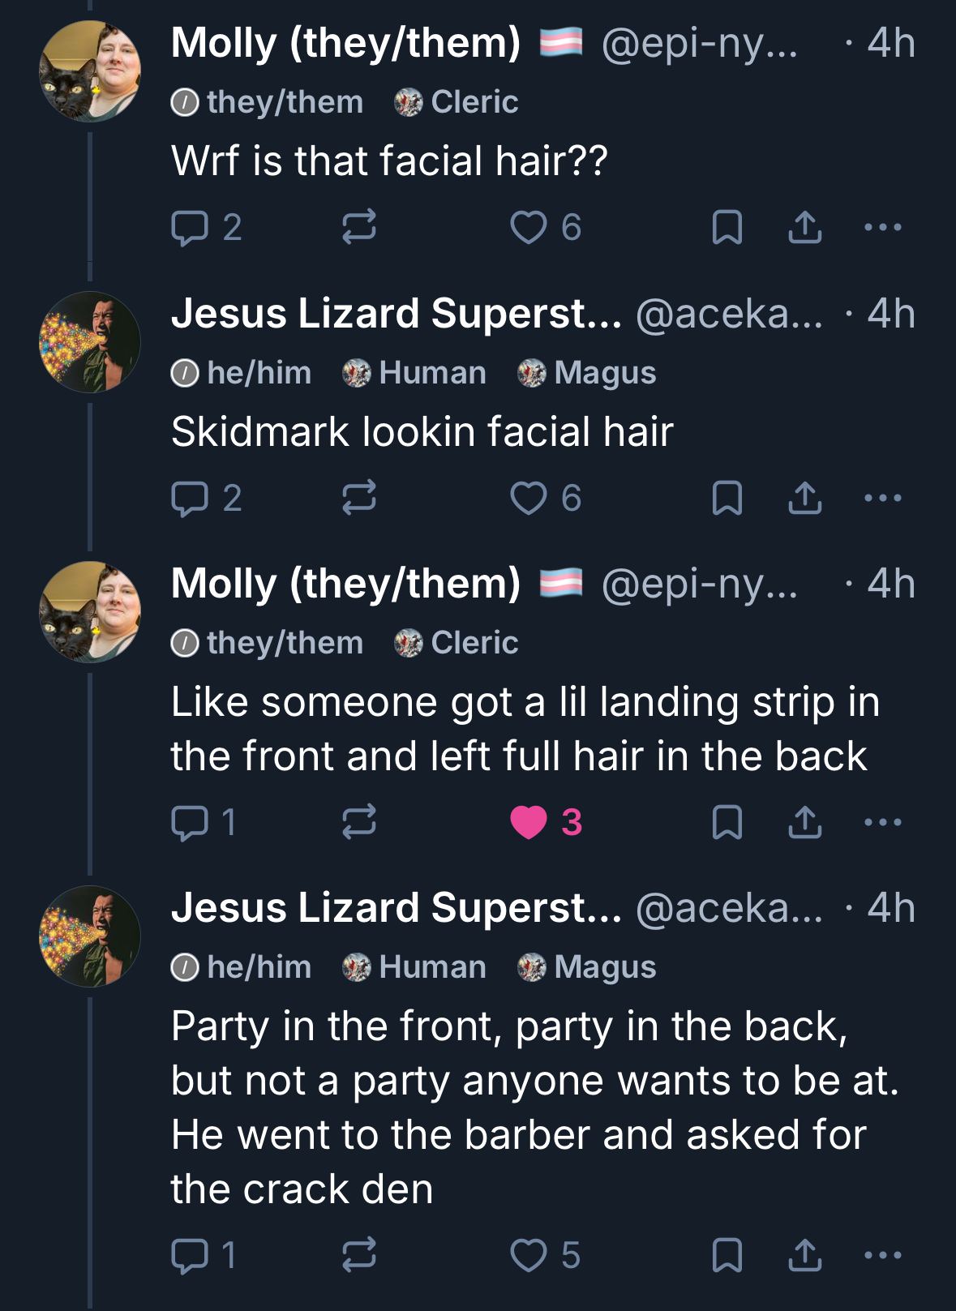Share the "landing strip" post
Viewport: 956px width, 1311px height.
point(804,823)
